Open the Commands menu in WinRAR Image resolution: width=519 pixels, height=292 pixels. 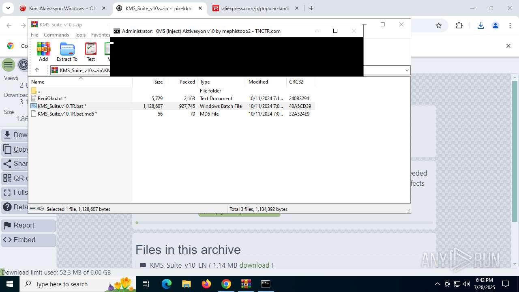56,35
